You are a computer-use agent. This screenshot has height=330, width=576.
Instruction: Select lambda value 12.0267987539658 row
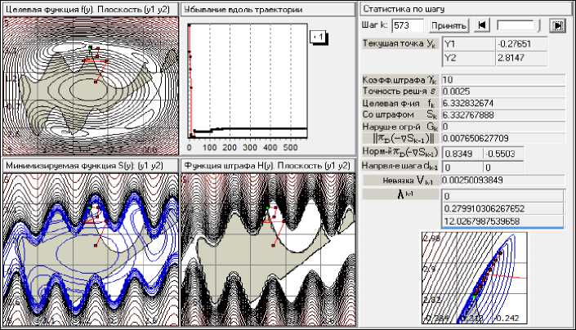[502, 221]
